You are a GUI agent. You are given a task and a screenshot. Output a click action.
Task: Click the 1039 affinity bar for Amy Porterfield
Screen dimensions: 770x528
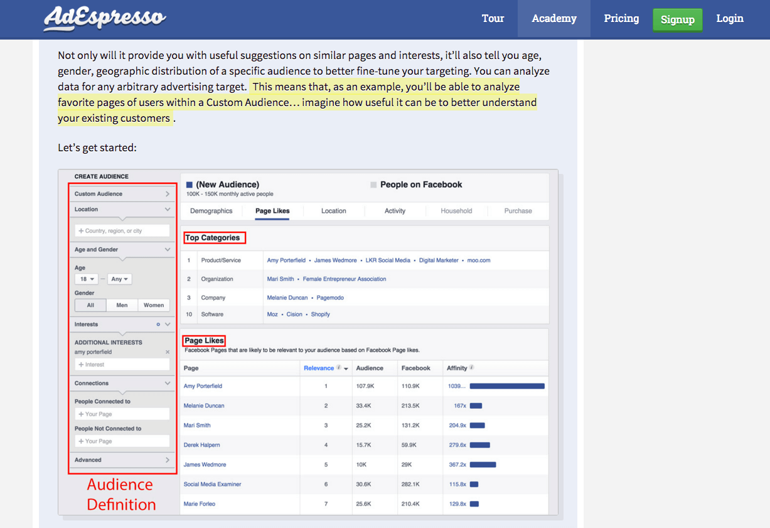point(507,386)
